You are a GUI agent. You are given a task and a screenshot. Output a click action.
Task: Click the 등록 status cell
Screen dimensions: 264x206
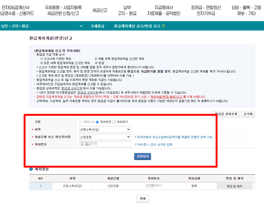point(194,186)
